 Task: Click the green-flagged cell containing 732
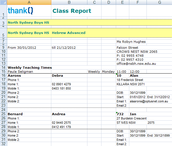(x=122, y=114)
